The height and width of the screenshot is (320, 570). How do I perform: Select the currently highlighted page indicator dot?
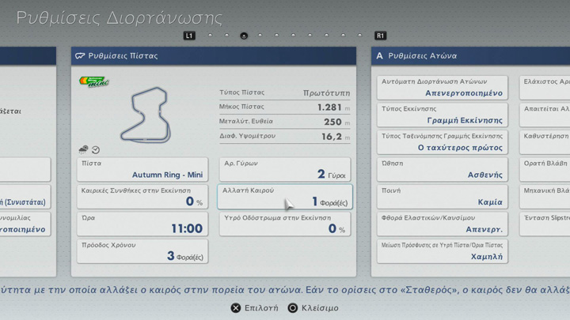pyautogui.click(x=244, y=36)
